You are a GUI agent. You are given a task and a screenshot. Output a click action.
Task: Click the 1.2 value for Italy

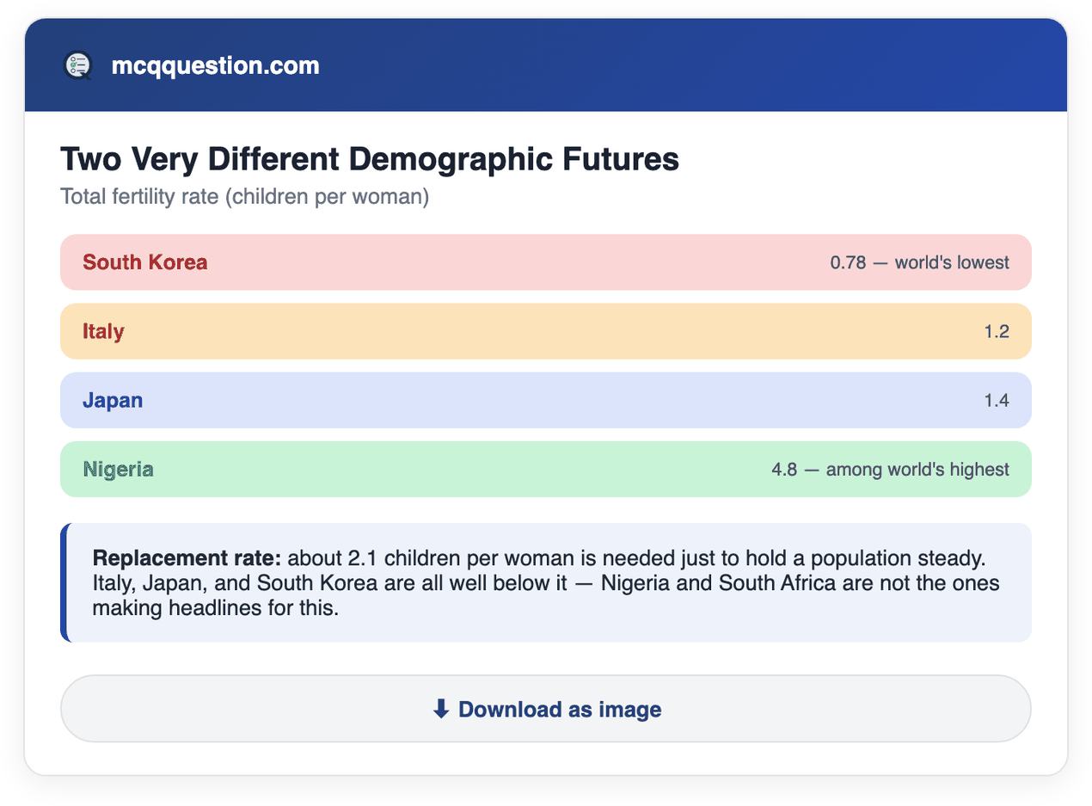997,331
